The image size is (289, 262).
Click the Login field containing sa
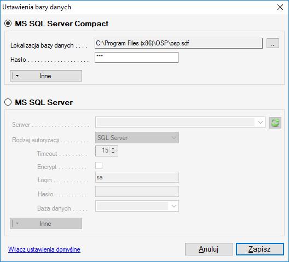pyautogui.click(x=137, y=177)
